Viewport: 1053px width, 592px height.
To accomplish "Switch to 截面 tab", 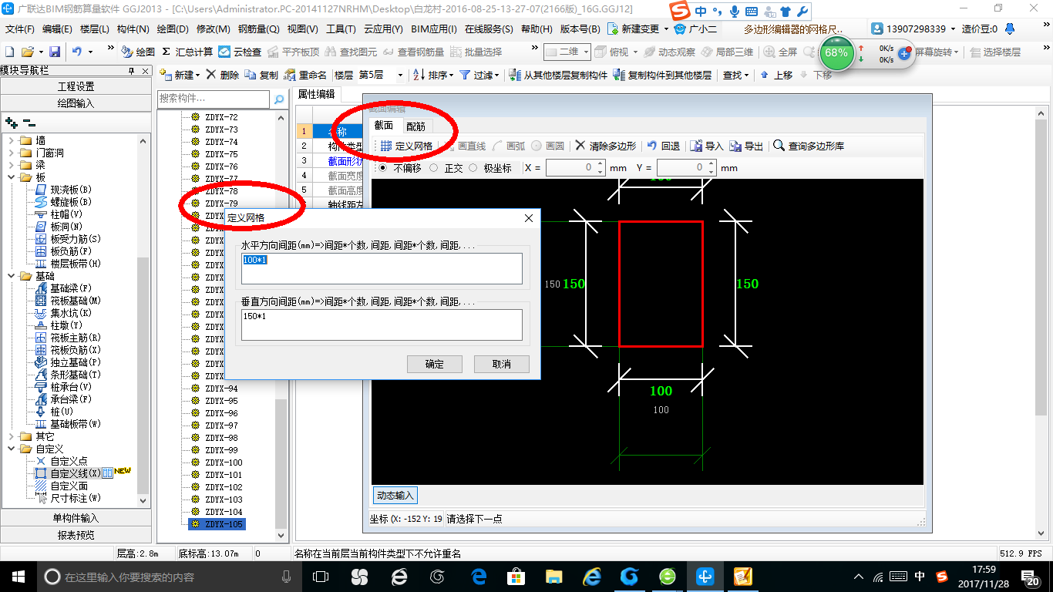I will click(384, 126).
